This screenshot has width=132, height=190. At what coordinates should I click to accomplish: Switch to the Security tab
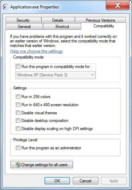click(23, 20)
